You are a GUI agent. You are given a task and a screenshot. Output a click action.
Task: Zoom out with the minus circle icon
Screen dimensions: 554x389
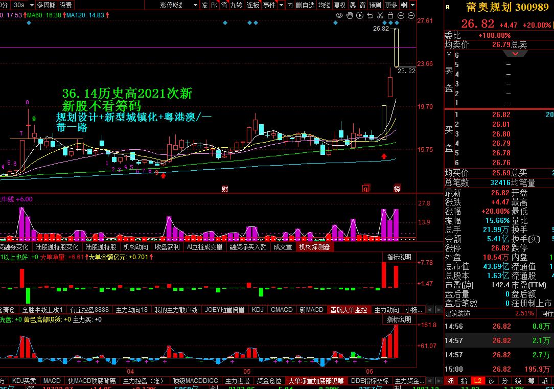[x=411, y=15]
